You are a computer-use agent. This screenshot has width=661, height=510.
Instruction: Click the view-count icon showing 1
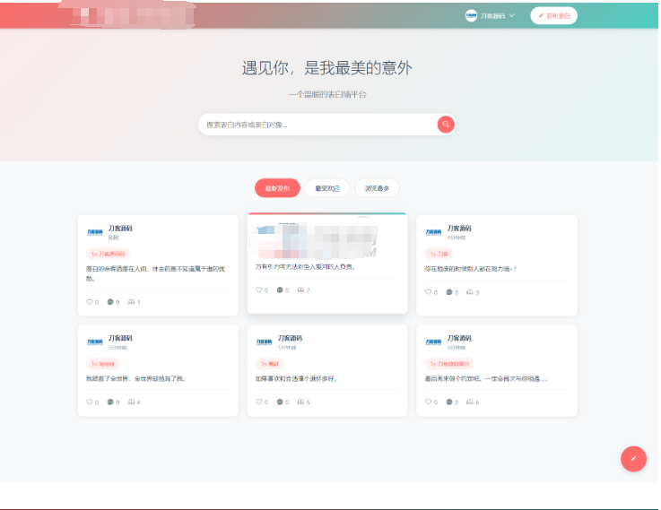(132, 302)
